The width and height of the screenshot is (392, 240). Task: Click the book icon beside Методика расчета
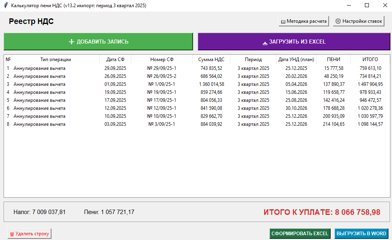(283, 22)
